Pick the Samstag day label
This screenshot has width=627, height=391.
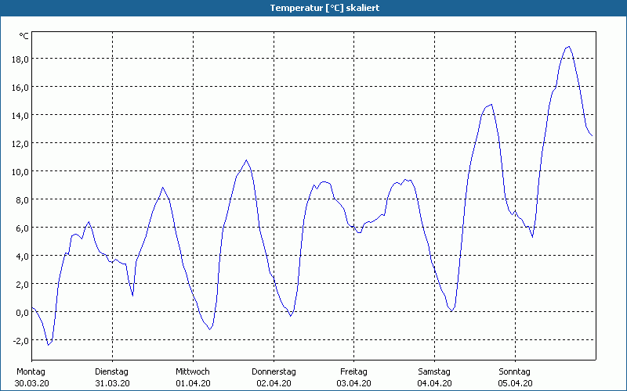[434, 371]
